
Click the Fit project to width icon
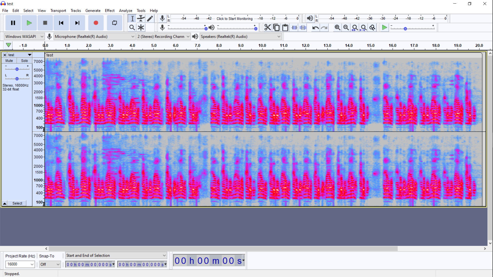click(363, 27)
